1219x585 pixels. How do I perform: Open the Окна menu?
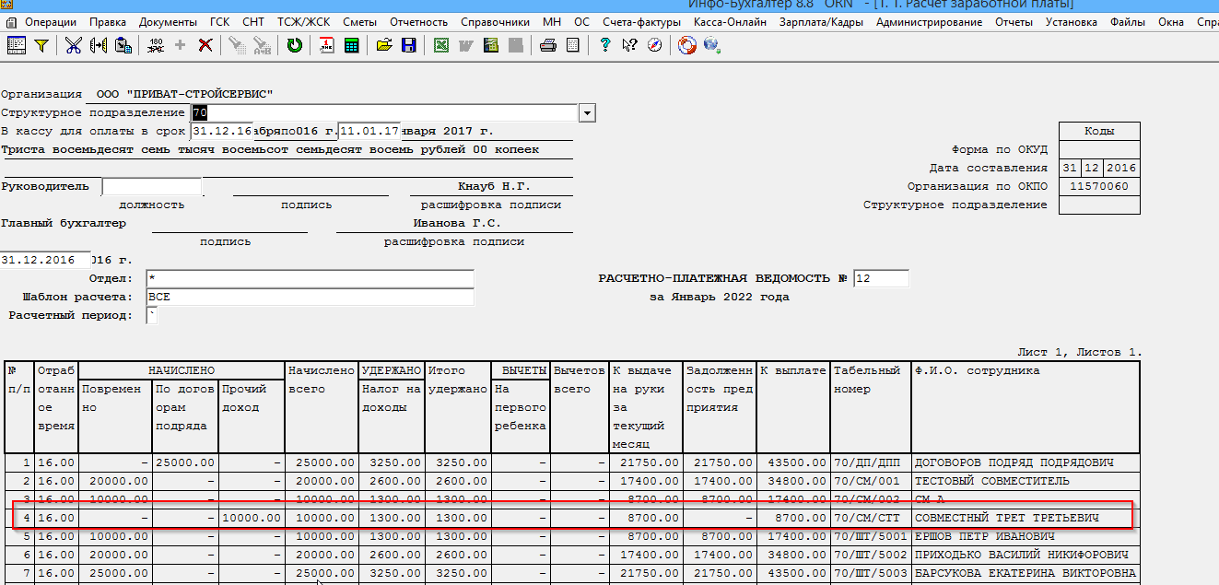tap(1171, 21)
